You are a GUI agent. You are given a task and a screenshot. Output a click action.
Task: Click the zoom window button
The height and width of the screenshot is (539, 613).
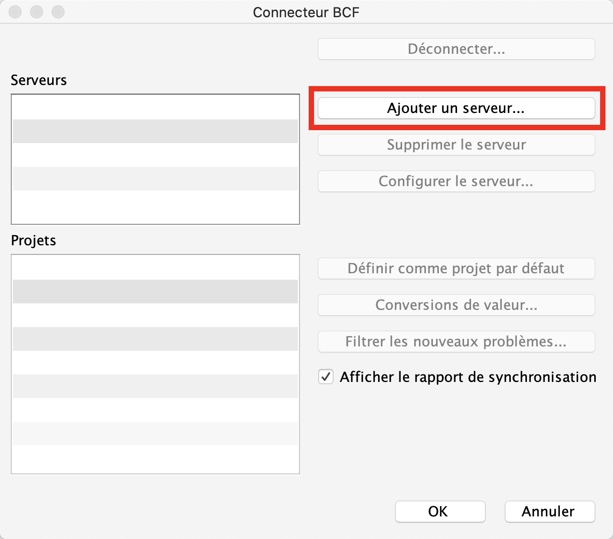(58, 12)
